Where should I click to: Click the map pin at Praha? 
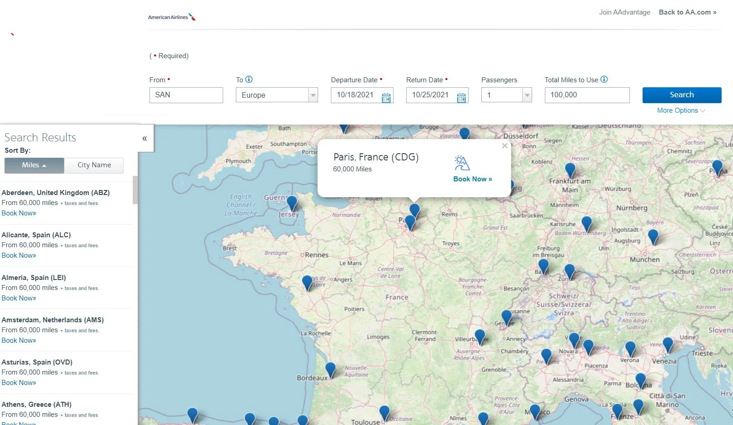tap(717, 168)
